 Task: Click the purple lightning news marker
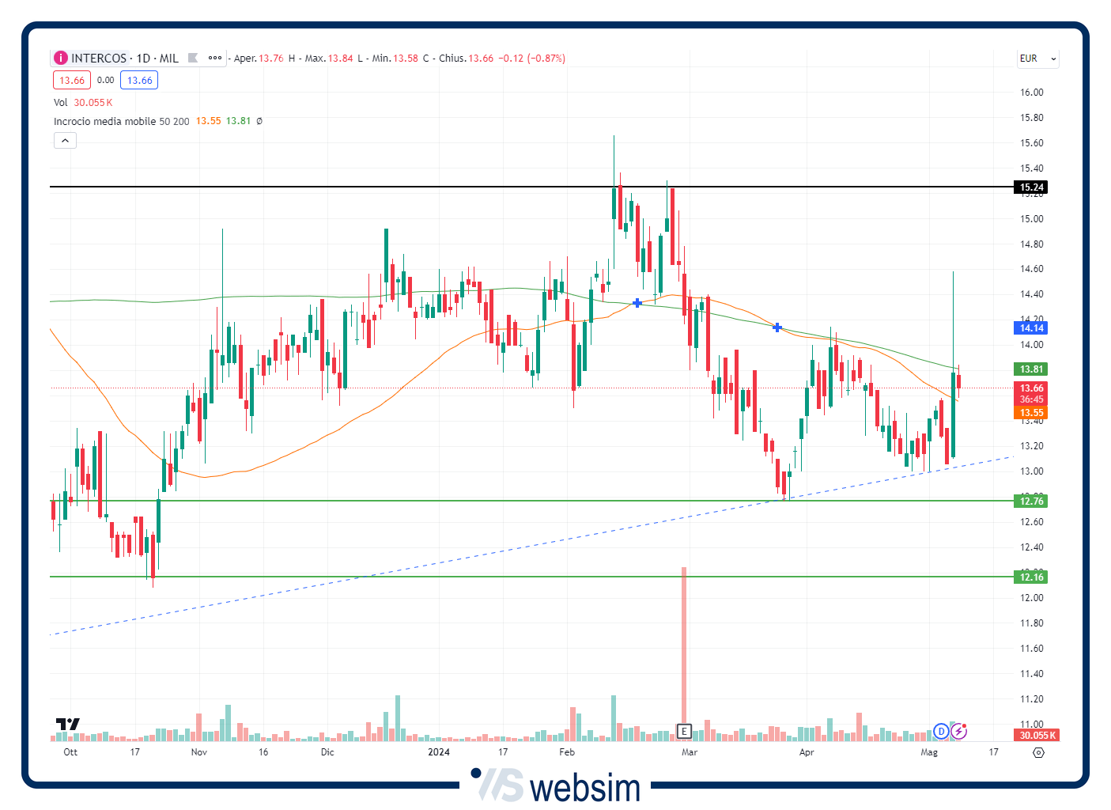click(958, 731)
